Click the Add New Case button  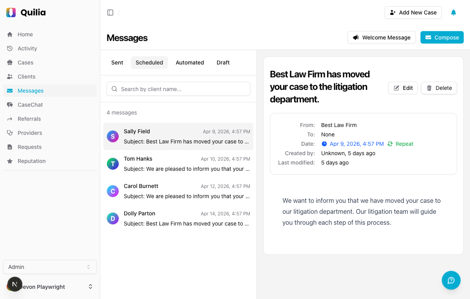413,13
